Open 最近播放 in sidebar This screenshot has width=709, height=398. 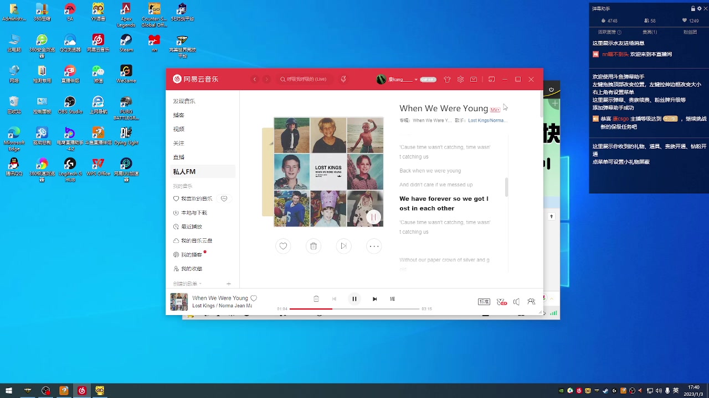pos(188,227)
